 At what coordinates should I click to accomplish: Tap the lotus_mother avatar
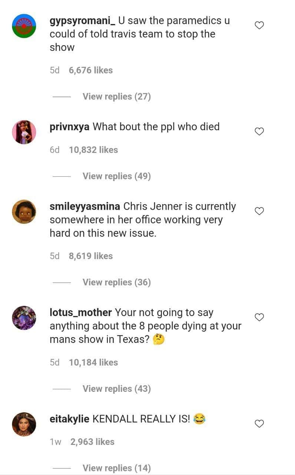pos(24,318)
